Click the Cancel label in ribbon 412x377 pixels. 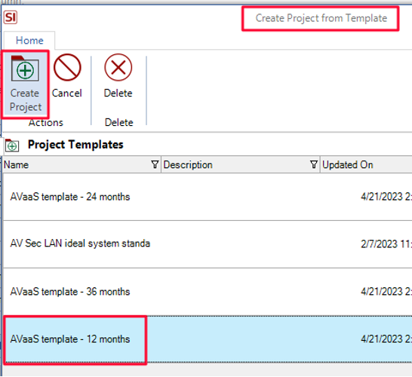[67, 93]
